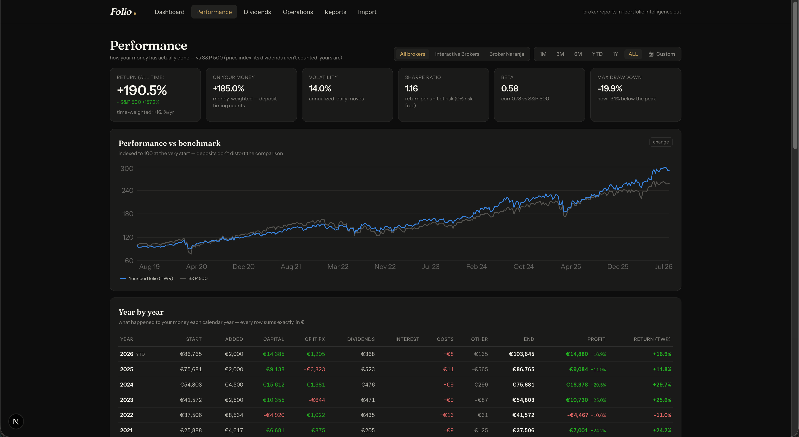Click the On Your Money card
799x437 pixels.
pos(251,95)
